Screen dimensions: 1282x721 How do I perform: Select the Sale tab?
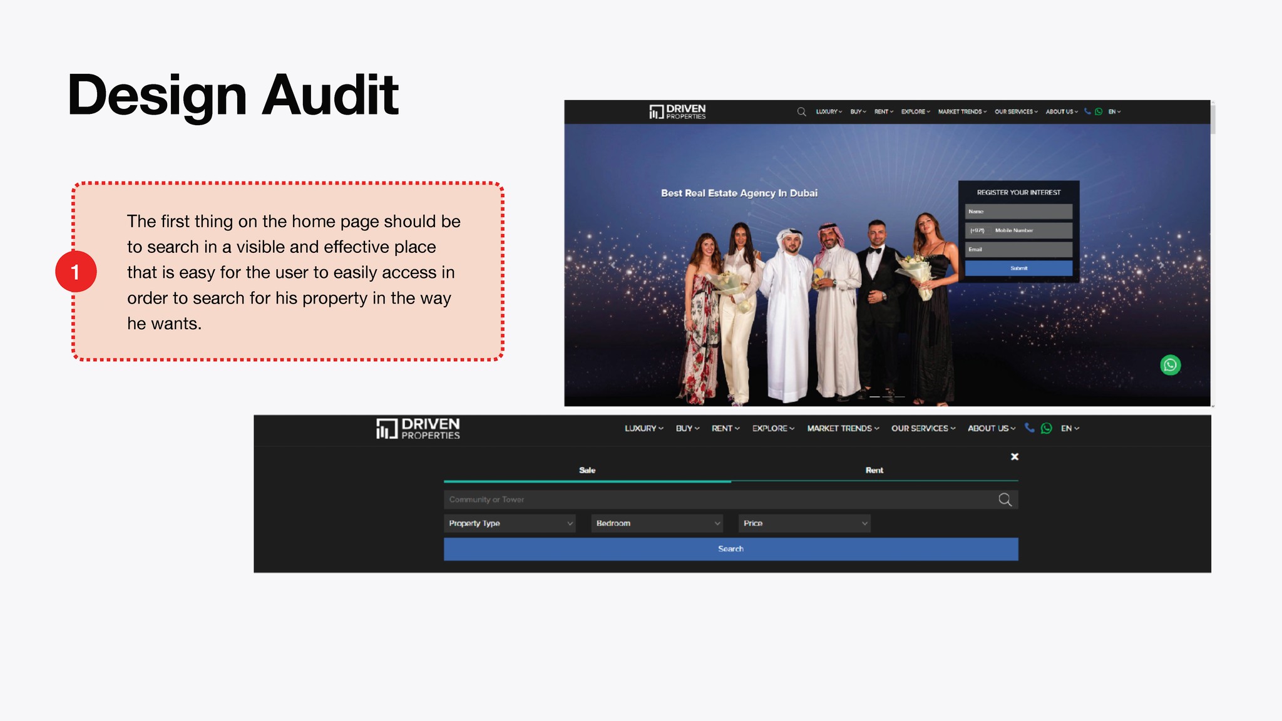(587, 470)
